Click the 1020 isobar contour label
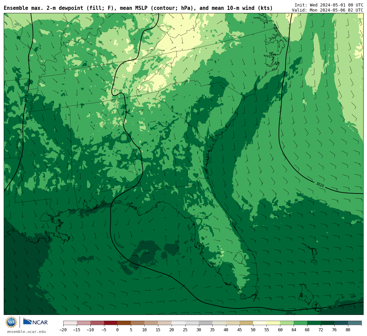 coord(320,185)
